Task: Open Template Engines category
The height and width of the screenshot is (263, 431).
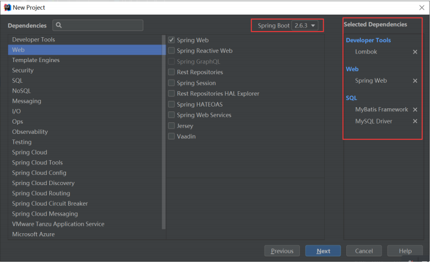Action: [x=85, y=60]
